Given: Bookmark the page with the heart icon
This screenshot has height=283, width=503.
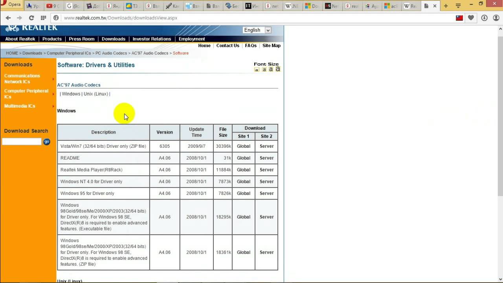Looking at the screenshot, I should [471, 18].
